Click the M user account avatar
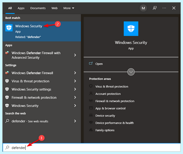 (x=143, y=8)
